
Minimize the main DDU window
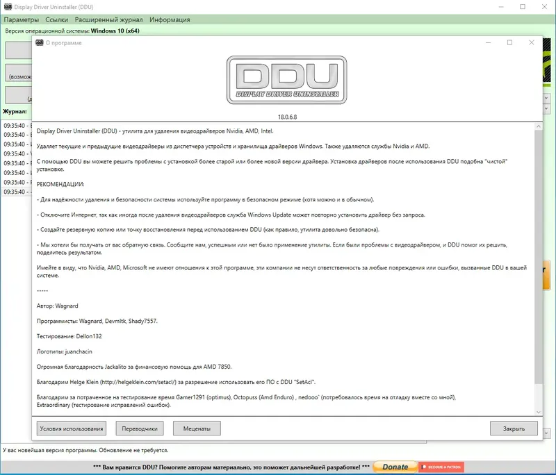point(501,7)
